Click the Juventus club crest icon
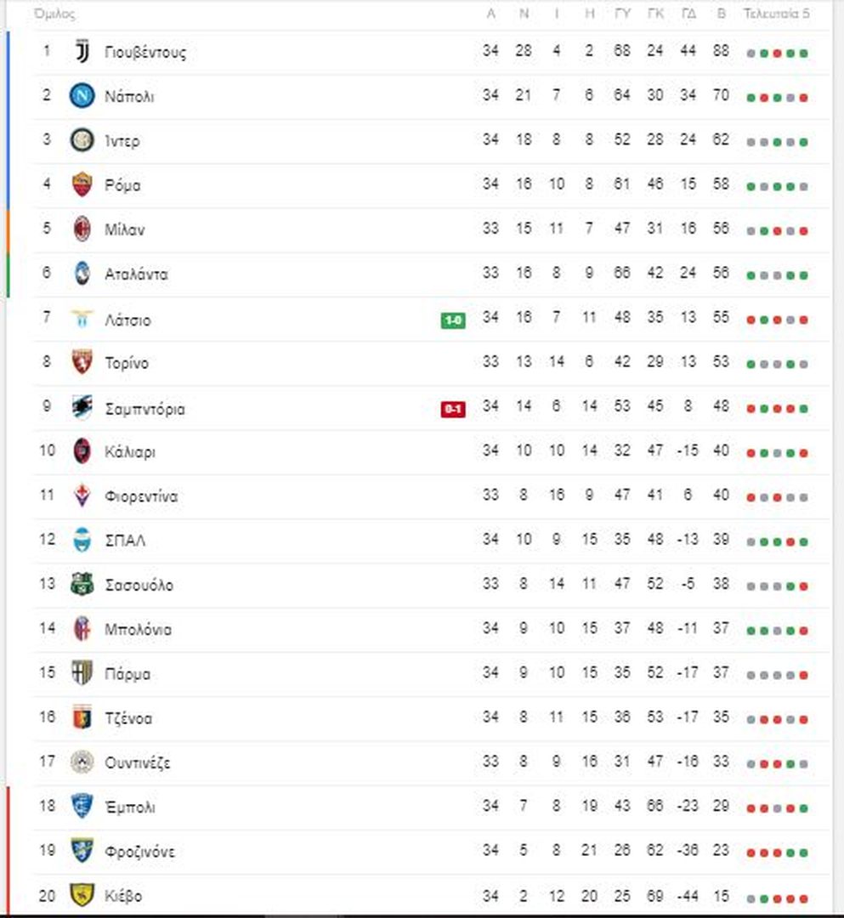Image resolution: width=844 pixels, height=918 pixels. (82, 52)
